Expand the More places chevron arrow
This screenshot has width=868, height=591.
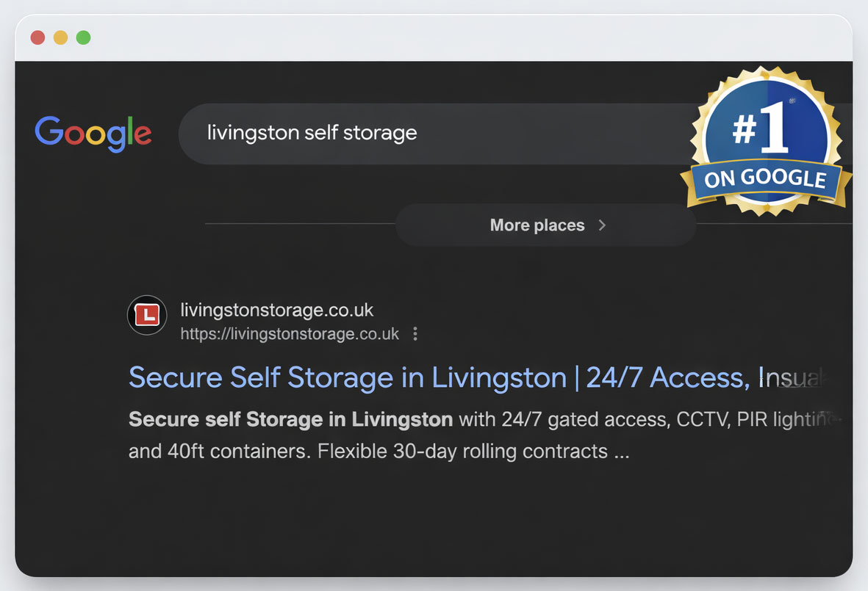[x=602, y=225]
